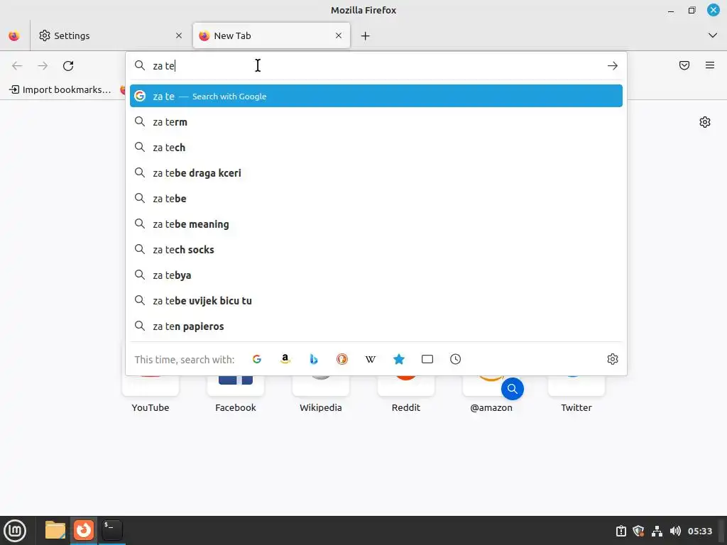This screenshot has width=727, height=545.
Task: Click into the address bar text field
Action: 376,66
